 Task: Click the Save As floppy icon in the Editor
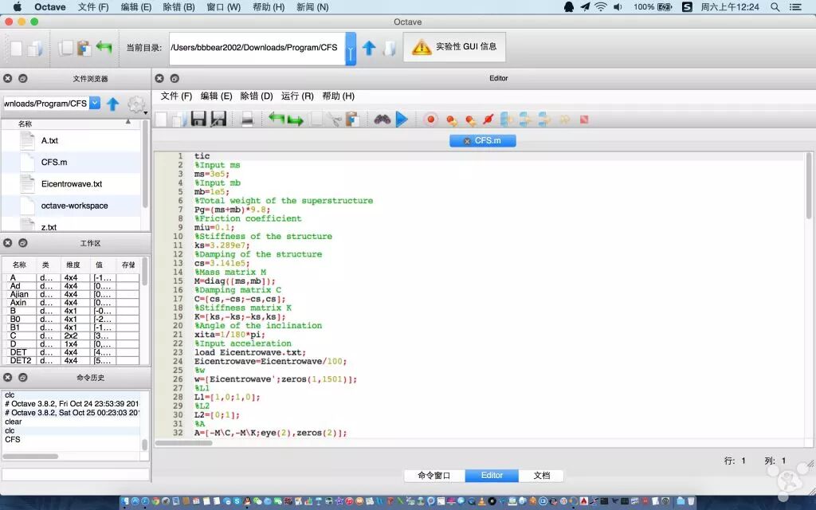point(218,120)
